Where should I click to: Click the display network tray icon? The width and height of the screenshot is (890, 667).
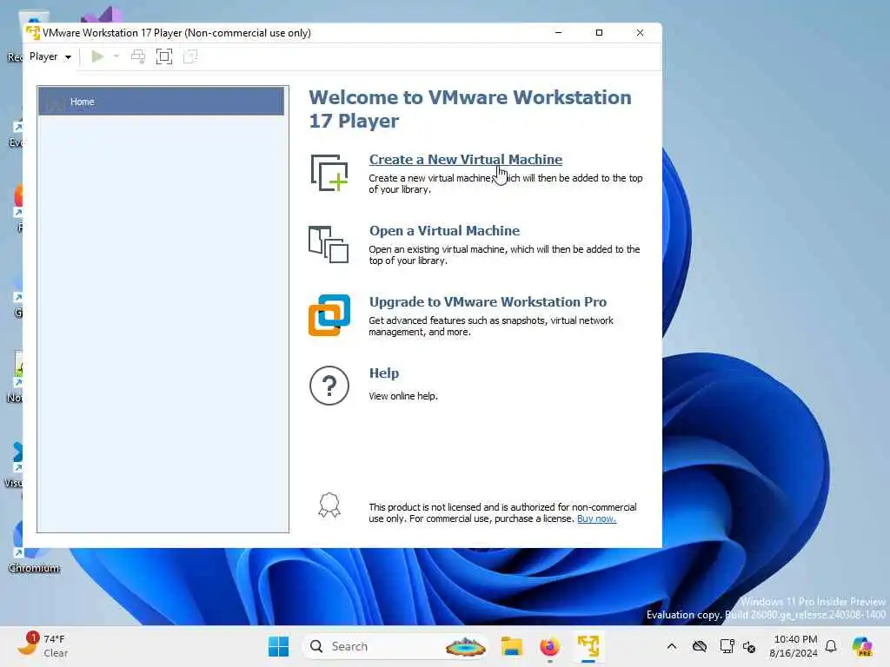726,646
